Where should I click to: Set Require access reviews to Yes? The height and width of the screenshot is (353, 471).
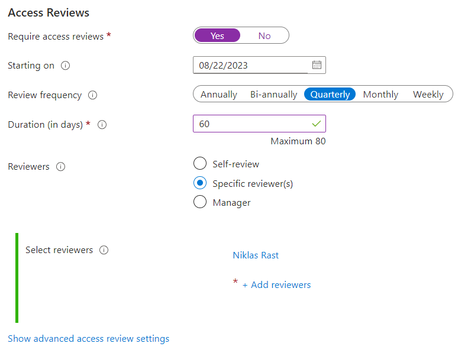pos(217,35)
